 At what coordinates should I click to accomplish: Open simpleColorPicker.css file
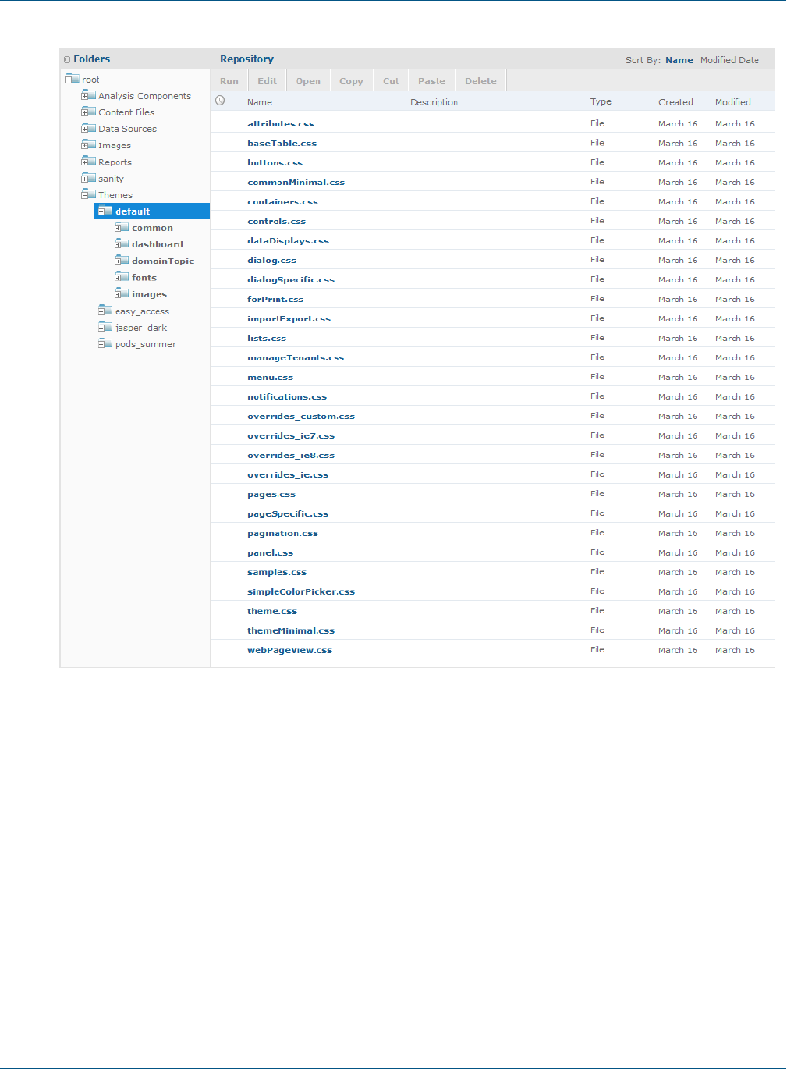[301, 591]
